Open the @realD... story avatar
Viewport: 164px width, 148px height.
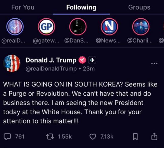click(x=15, y=27)
